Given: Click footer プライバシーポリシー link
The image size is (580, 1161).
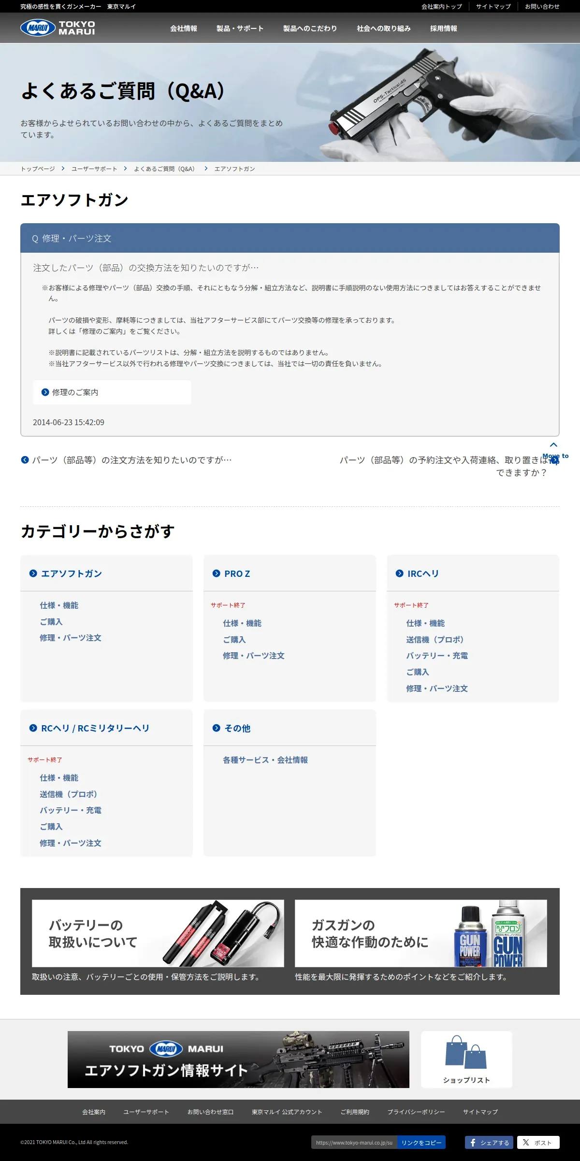Looking at the screenshot, I should coord(416,1112).
